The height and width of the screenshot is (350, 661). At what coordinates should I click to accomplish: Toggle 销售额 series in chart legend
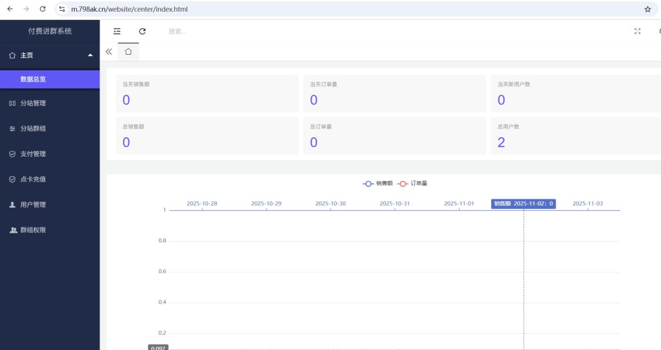(x=378, y=183)
